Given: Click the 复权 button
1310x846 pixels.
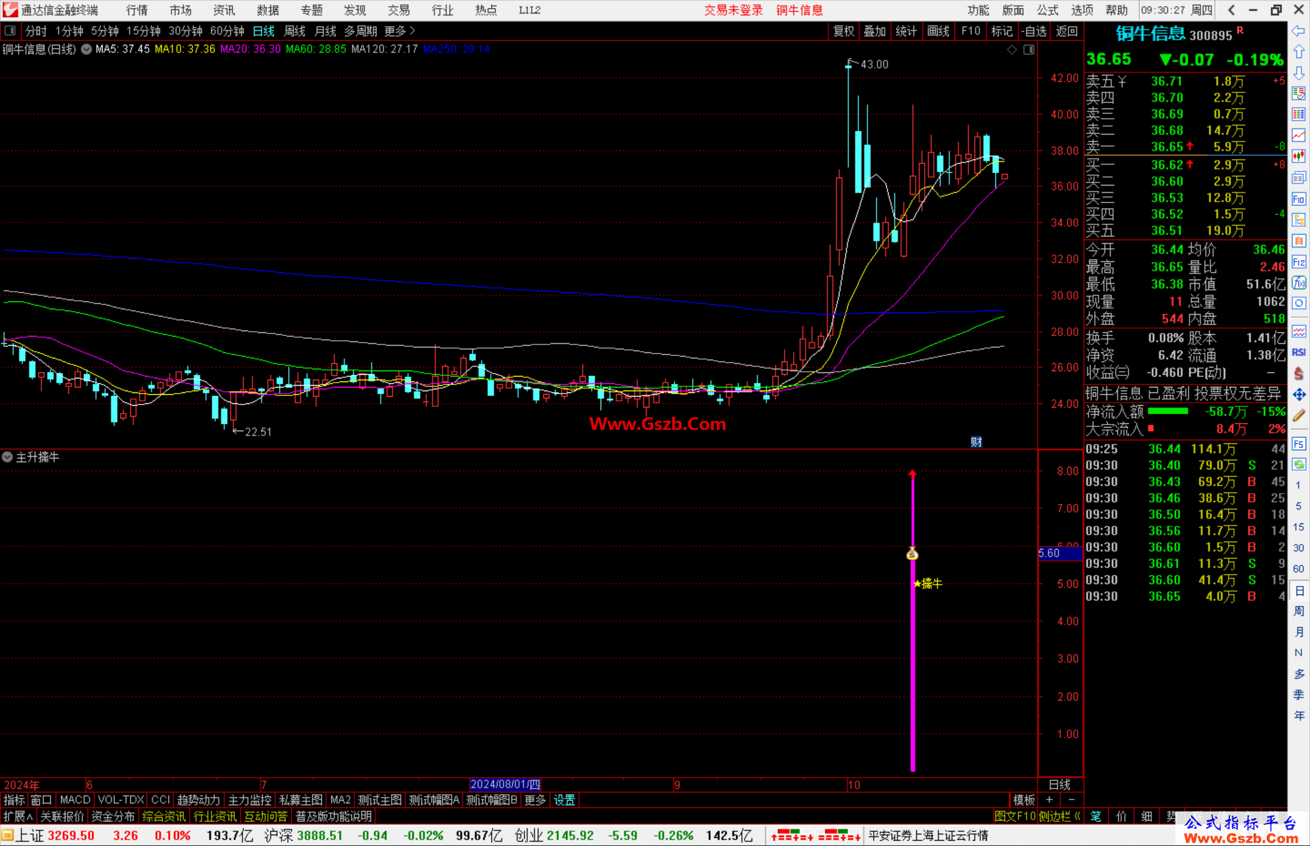Looking at the screenshot, I should click(844, 31).
